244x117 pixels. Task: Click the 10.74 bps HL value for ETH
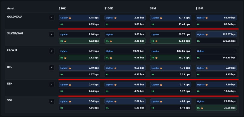(x=230, y=91)
